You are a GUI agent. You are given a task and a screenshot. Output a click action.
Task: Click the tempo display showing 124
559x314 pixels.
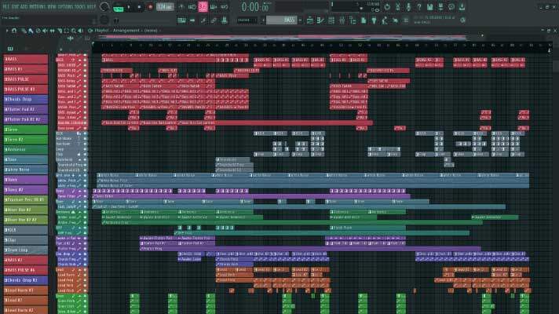coord(163,7)
